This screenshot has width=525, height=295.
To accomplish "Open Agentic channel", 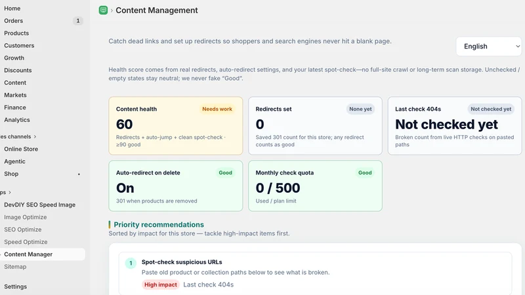I will [x=14, y=161].
